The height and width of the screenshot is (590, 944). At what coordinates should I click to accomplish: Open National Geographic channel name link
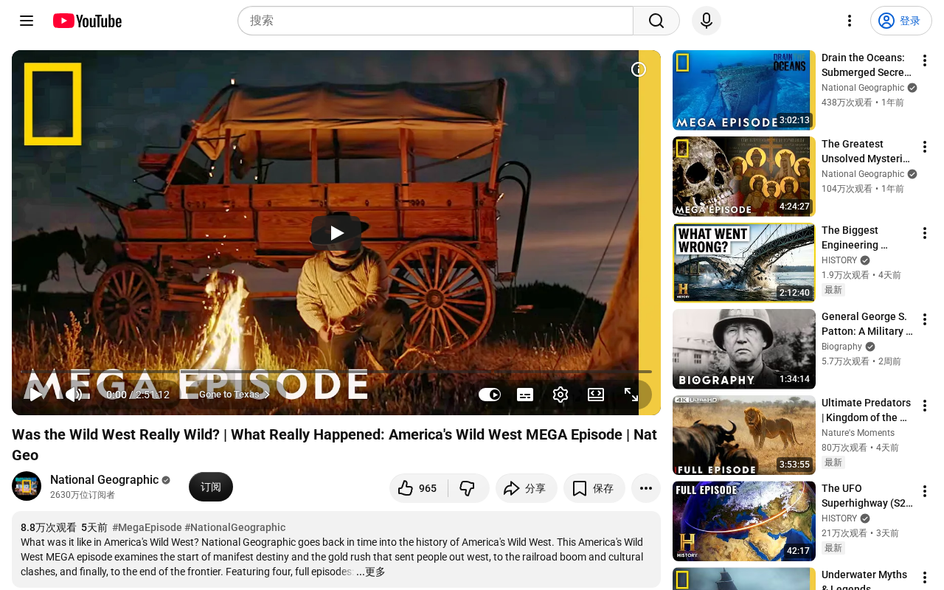click(x=104, y=479)
